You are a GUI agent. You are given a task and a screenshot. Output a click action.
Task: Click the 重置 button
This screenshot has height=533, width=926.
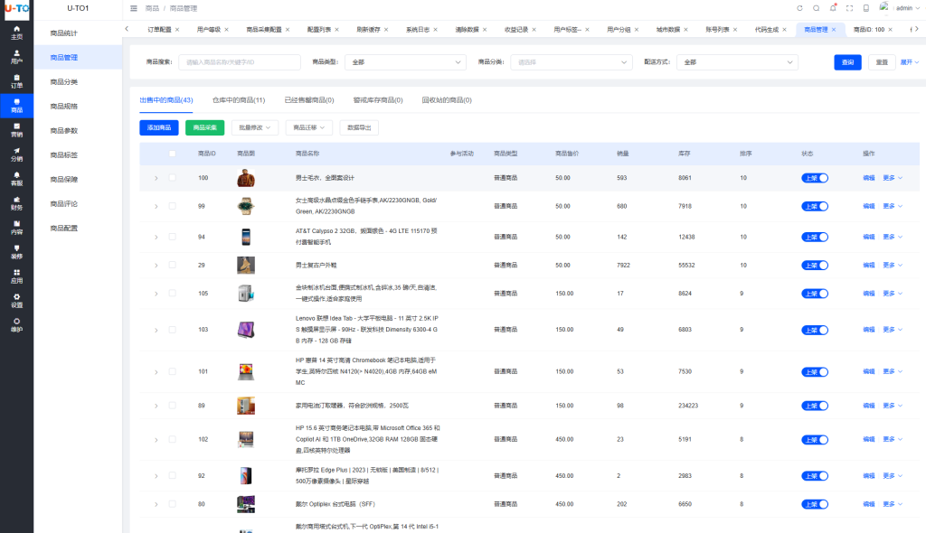coord(882,62)
